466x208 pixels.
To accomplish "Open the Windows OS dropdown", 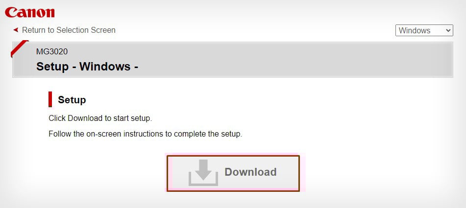I will point(424,30).
